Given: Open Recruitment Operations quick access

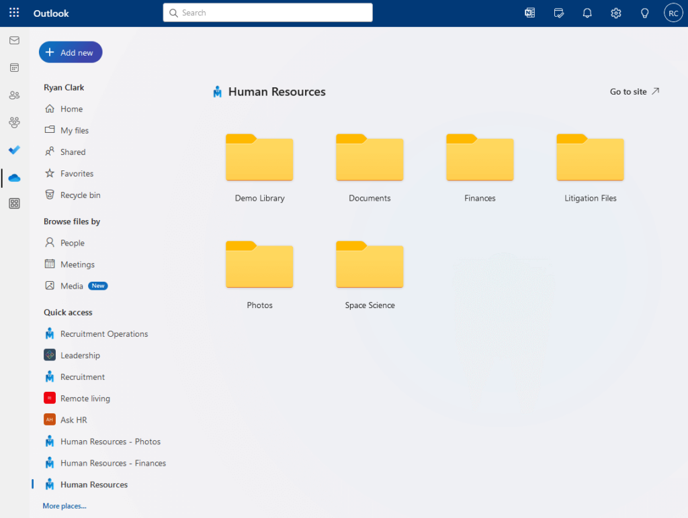Looking at the screenshot, I should pyautogui.click(x=96, y=334).
